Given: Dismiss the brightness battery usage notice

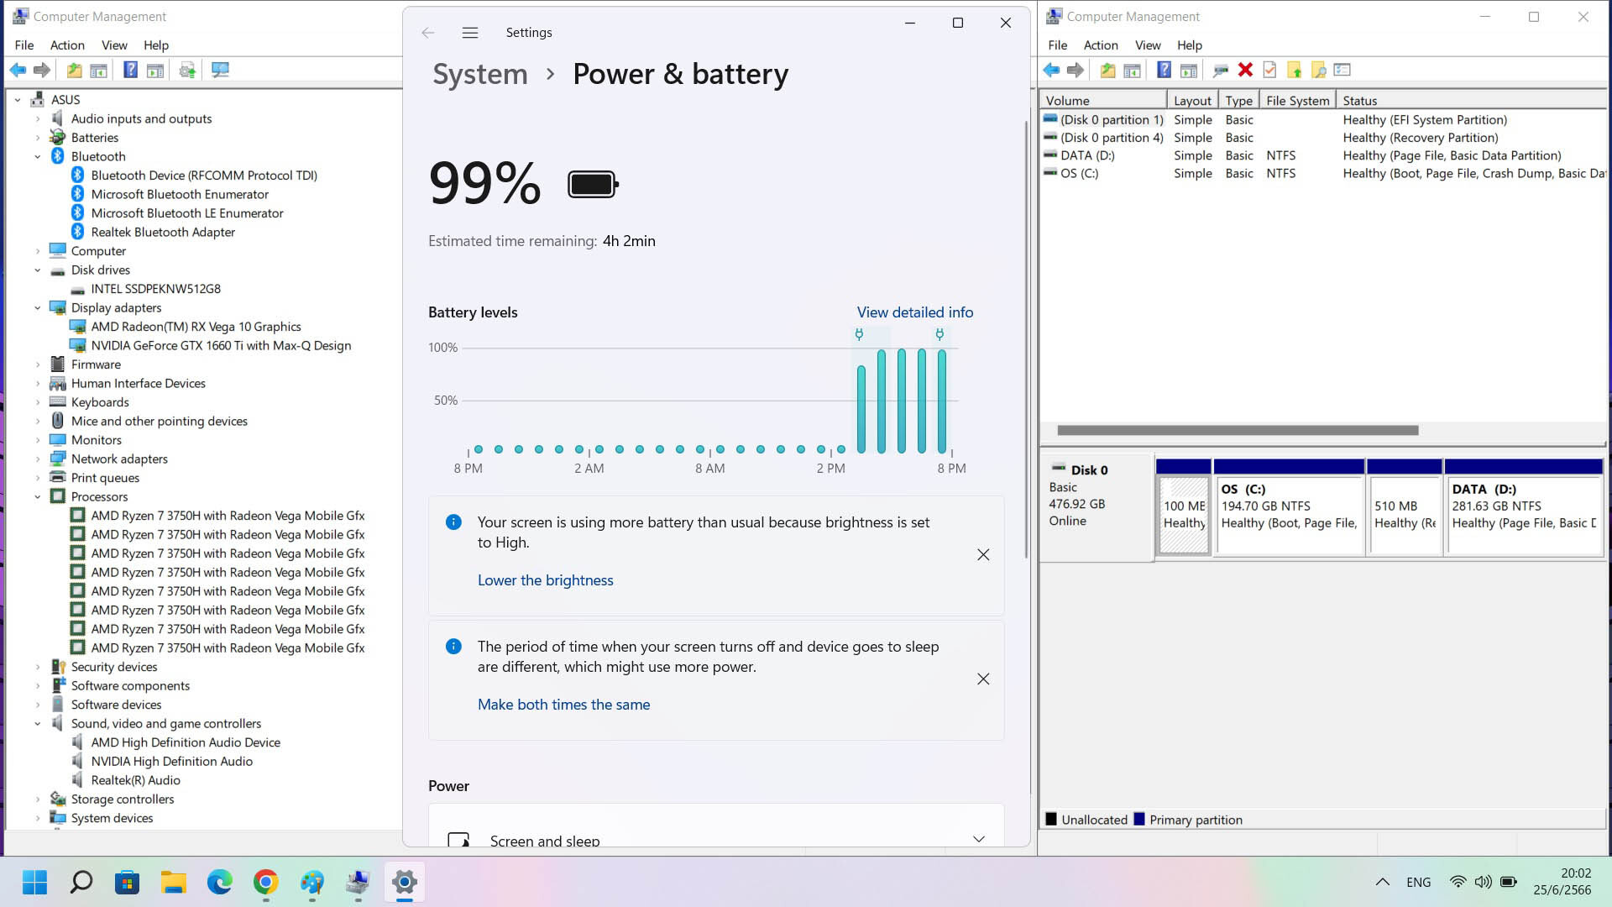Looking at the screenshot, I should point(983,555).
